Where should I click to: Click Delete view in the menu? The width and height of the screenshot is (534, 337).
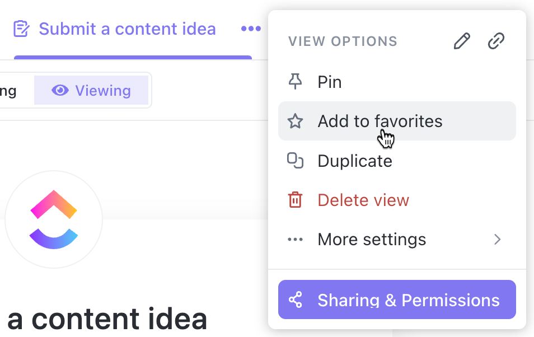[x=363, y=200]
